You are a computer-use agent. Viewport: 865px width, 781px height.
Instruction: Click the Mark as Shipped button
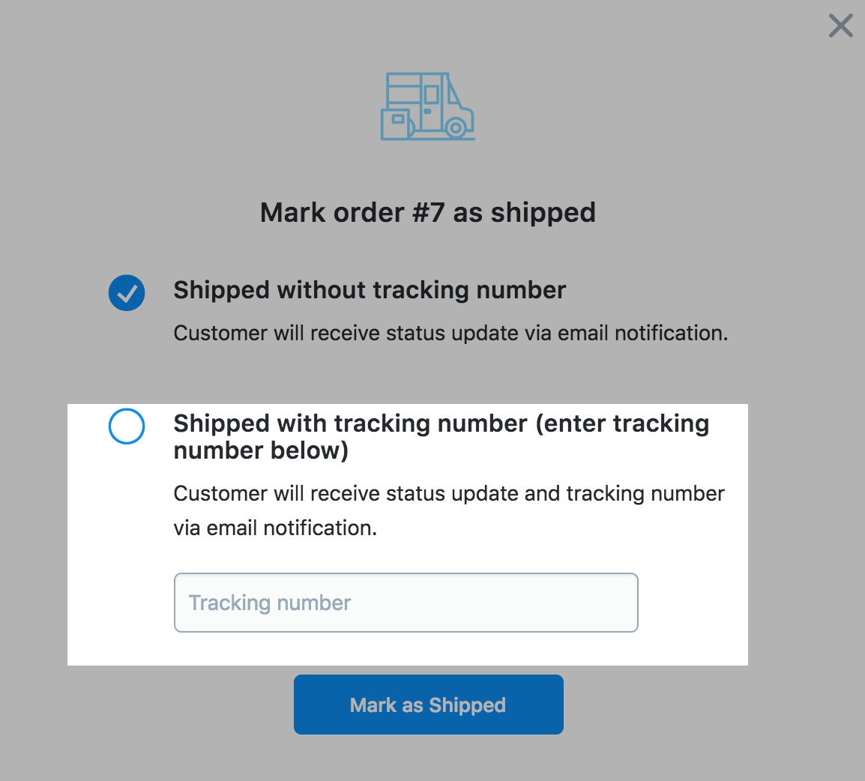[429, 705]
